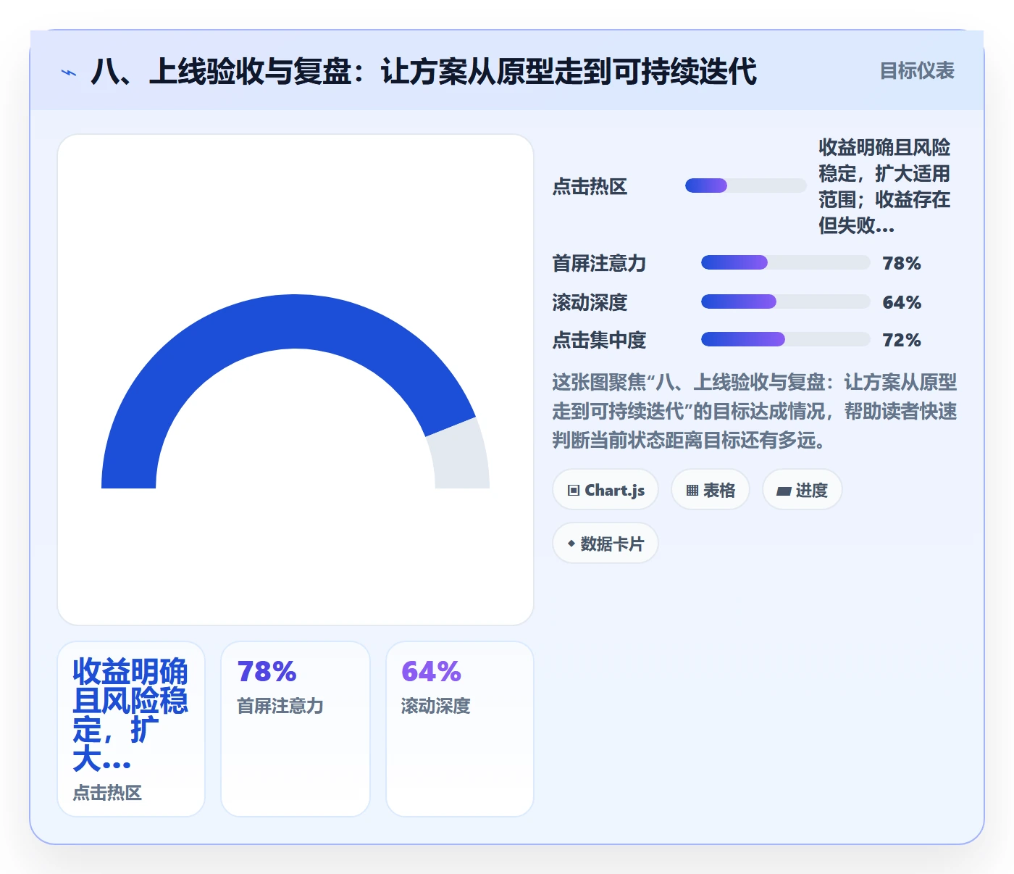Click the 78% 首屏注意力 data card
Image resolution: width=1014 pixels, height=874 pixels.
(x=296, y=729)
